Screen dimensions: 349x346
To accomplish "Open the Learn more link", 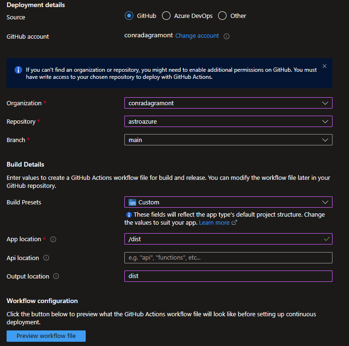I will tap(214, 223).
